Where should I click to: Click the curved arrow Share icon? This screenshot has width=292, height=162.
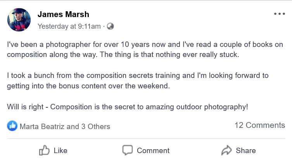click(226, 150)
